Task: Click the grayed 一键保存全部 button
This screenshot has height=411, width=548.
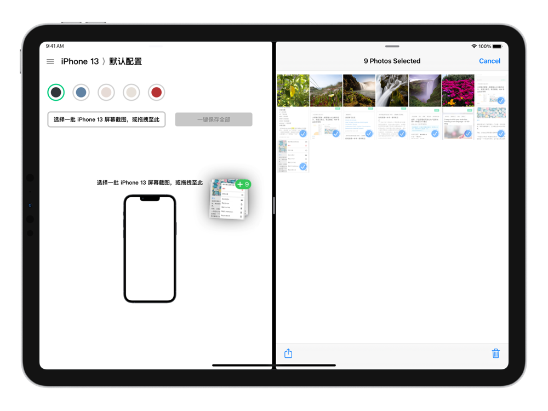Action: click(x=214, y=119)
